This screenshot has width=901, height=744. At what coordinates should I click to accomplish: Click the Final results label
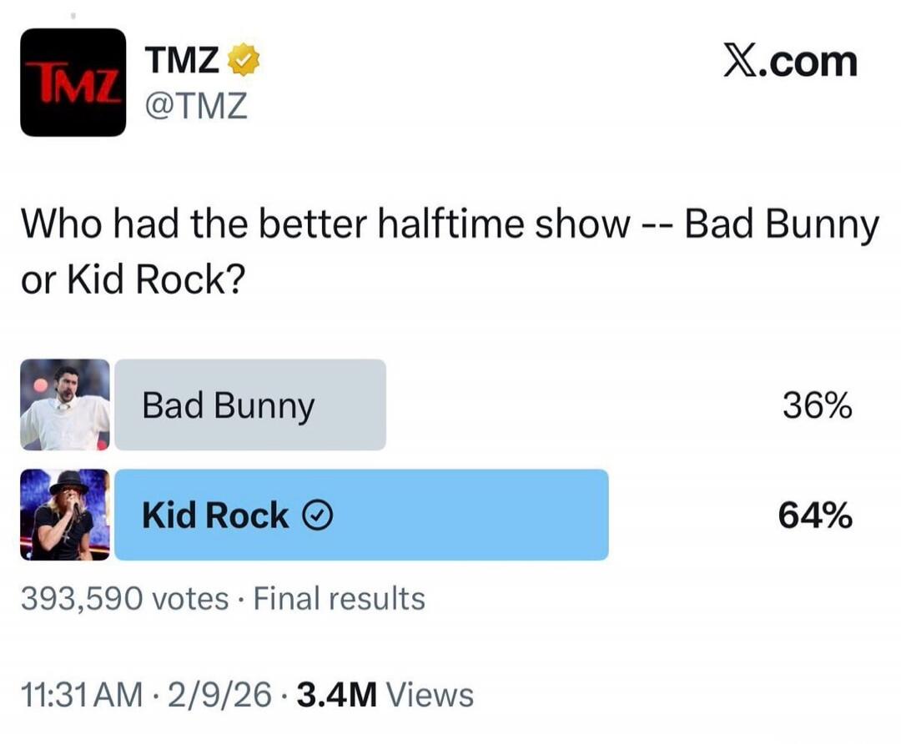pyautogui.click(x=339, y=597)
